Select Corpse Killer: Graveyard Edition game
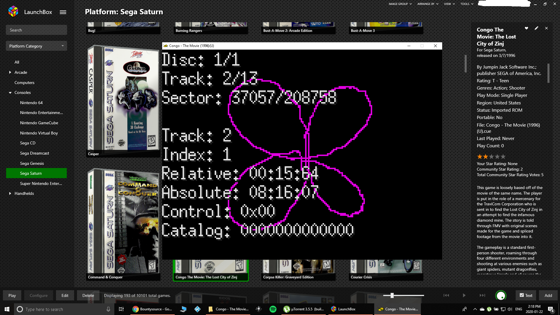Screen dimensions: 560x315 click(298, 270)
